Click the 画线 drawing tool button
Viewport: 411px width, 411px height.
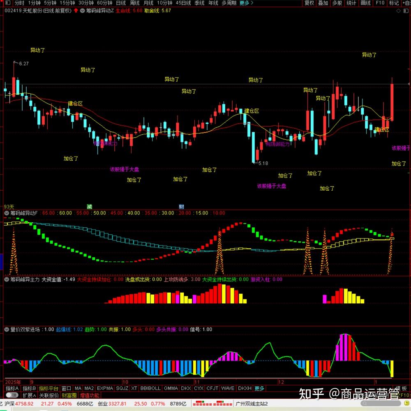(x=365, y=3)
